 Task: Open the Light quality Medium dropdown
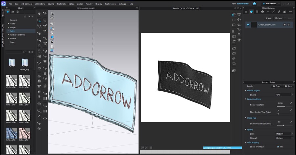(x=284, y=134)
